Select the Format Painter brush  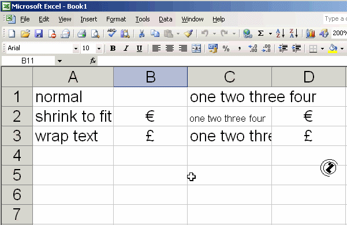[188, 33]
